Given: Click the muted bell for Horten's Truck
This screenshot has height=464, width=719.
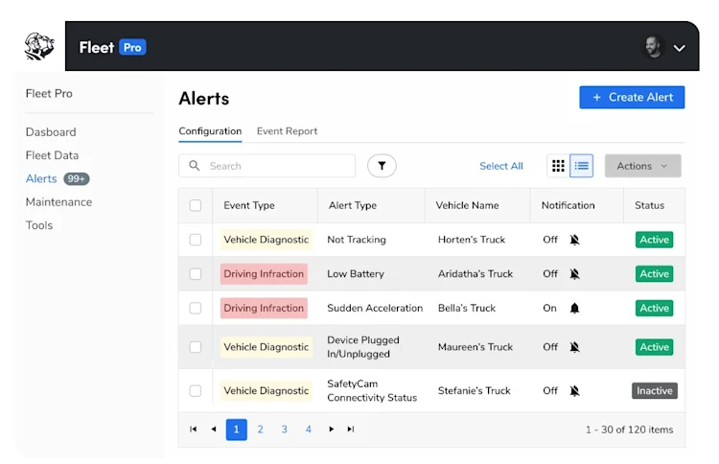Looking at the screenshot, I should [574, 240].
